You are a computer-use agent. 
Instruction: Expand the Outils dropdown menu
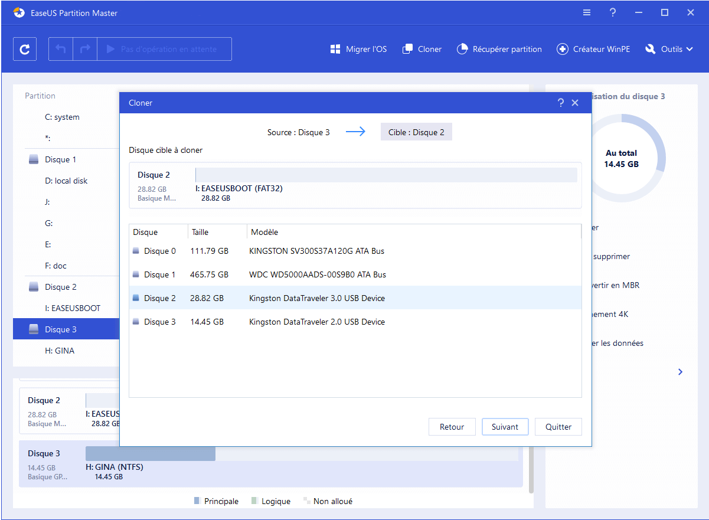pyautogui.click(x=669, y=50)
